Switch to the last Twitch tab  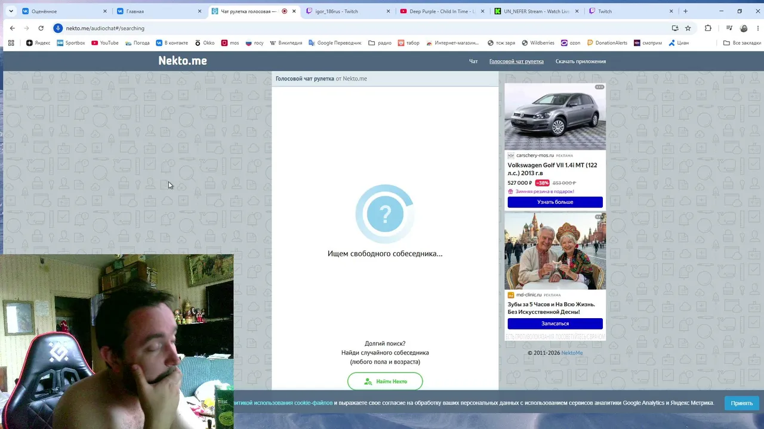coord(631,11)
